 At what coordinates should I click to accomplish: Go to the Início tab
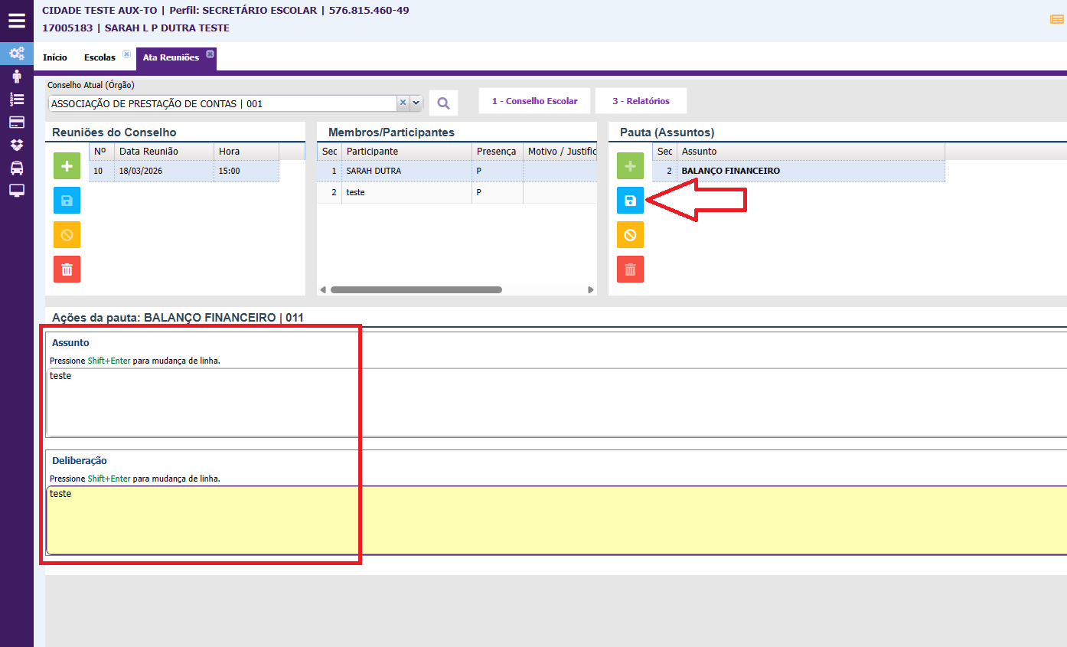55,57
